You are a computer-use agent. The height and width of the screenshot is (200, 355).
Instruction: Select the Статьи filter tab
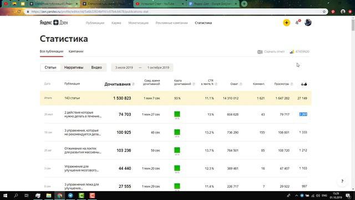click(50, 68)
